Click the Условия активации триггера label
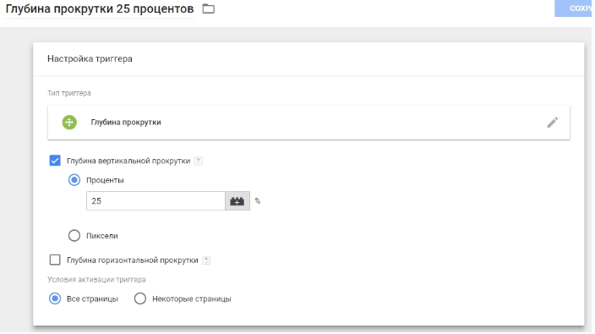Image resolution: width=595 pixels, height=334 pixels. [x=96, y=280]
